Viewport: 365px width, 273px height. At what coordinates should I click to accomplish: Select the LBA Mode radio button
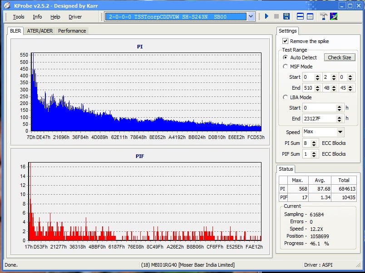click(285, 97)
